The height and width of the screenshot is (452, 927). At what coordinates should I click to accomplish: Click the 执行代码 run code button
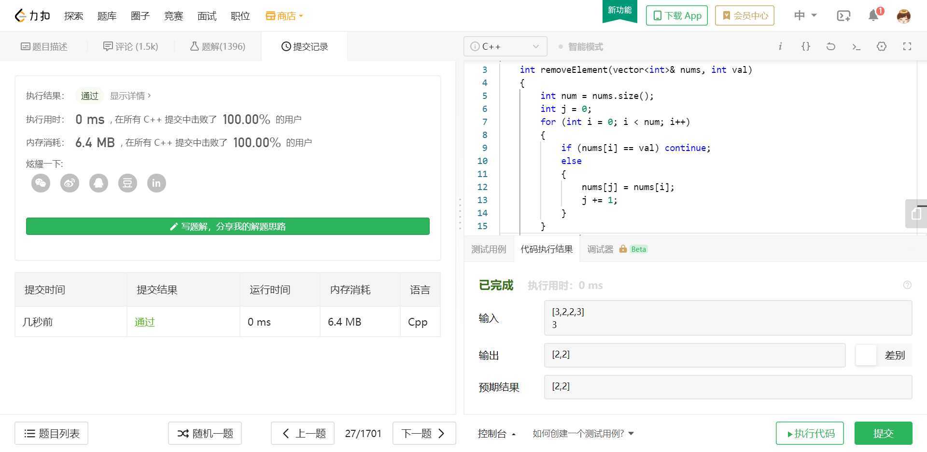tap(809, 434)
